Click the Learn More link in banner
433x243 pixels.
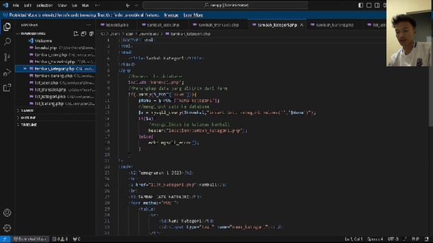pyautogui.click(x=193, y=15)
